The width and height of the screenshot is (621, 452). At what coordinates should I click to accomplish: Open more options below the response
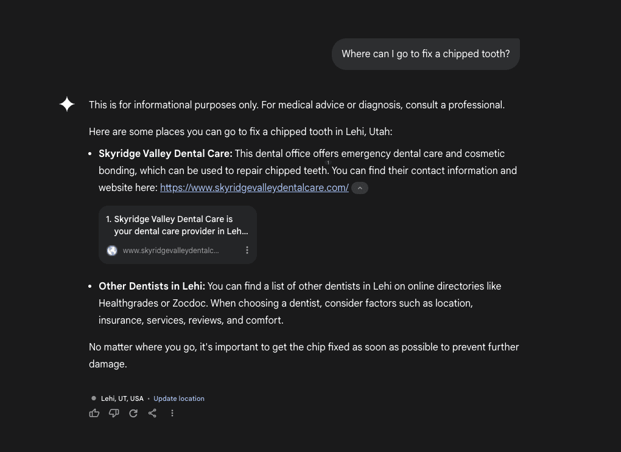(x=172, y=413)
